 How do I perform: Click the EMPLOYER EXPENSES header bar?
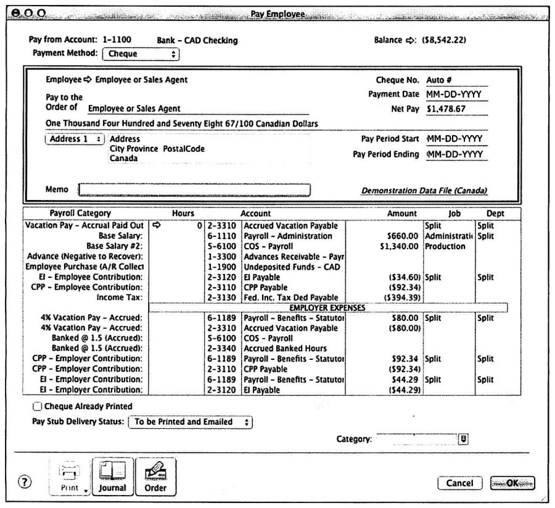[328, 307]
